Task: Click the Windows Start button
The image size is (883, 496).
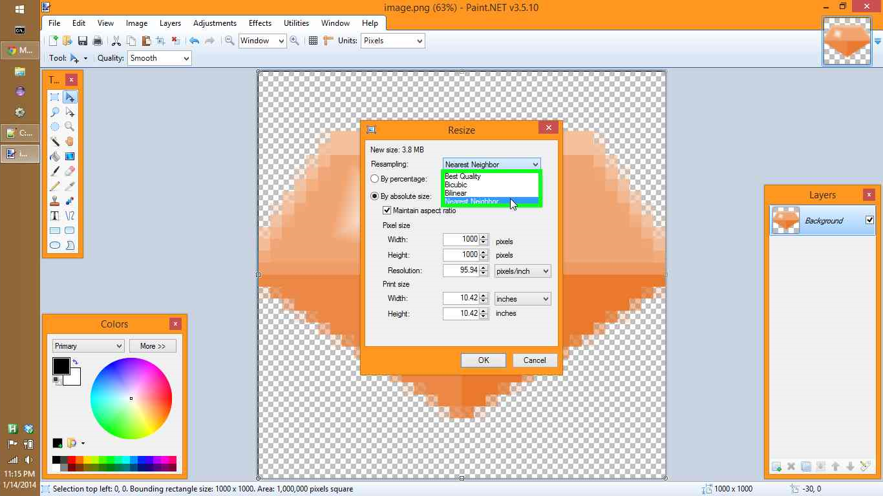Action: (19, 10)
